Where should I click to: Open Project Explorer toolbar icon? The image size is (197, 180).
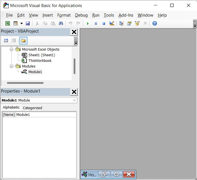[x=121, y=23]
